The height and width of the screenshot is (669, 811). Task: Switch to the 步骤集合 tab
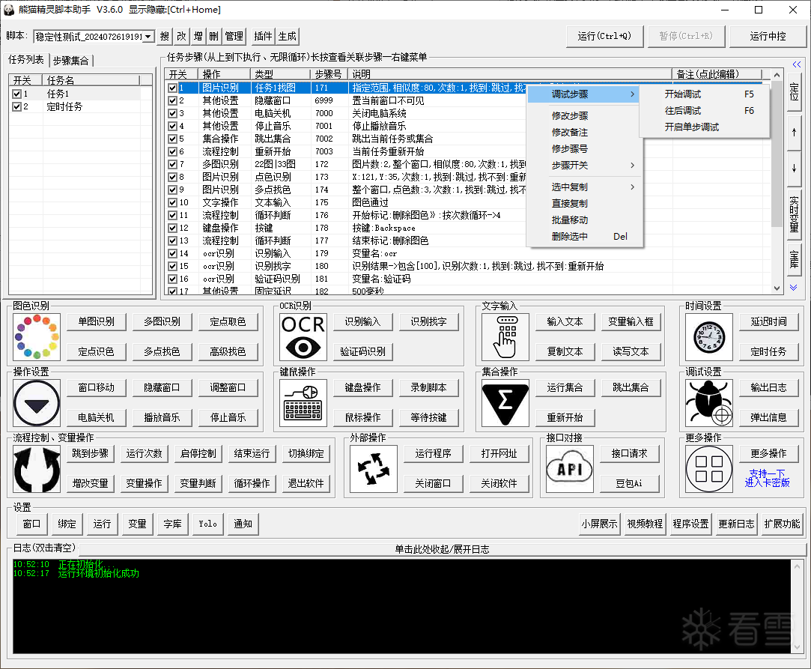[x=71, y=61]
